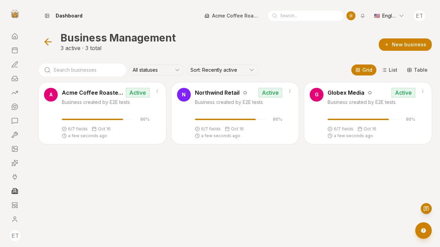The height and width of the screenshot is (247, 440).
Task: Open the heart message icon in sidebar
Action: click(x=15, y=107)
